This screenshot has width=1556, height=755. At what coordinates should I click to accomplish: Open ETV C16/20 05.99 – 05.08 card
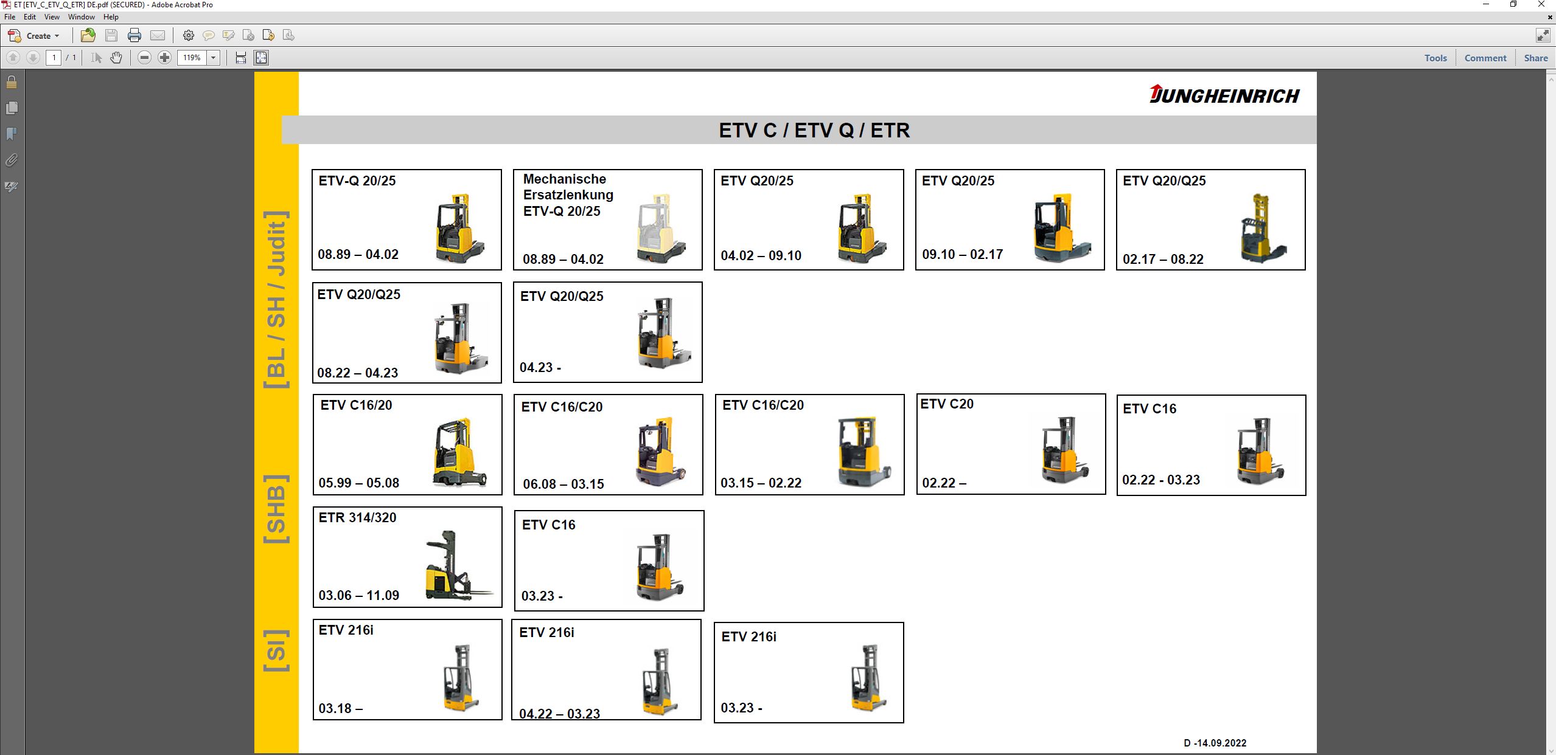408,444
